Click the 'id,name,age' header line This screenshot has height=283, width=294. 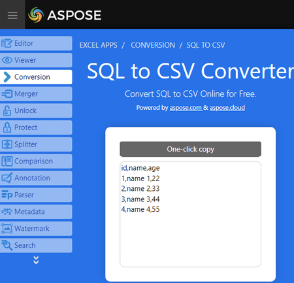coord(140,168)
